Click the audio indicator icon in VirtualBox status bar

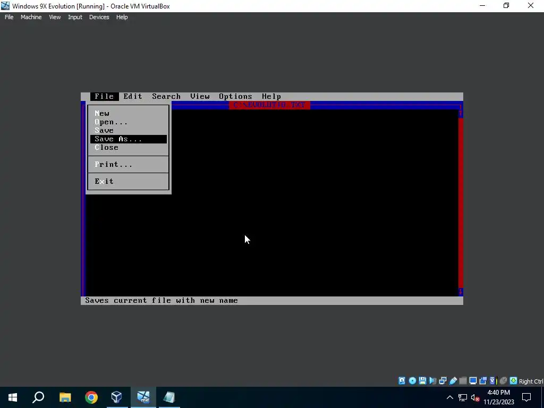tap(432, 380)
